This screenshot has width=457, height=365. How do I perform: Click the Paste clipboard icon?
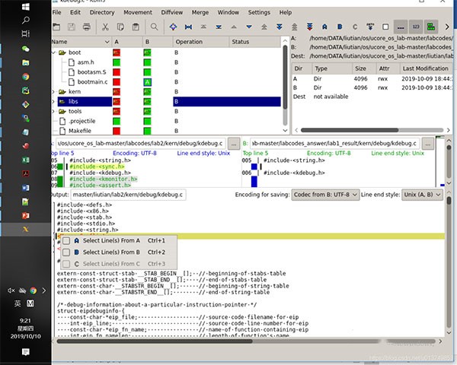tap(136, 27)
